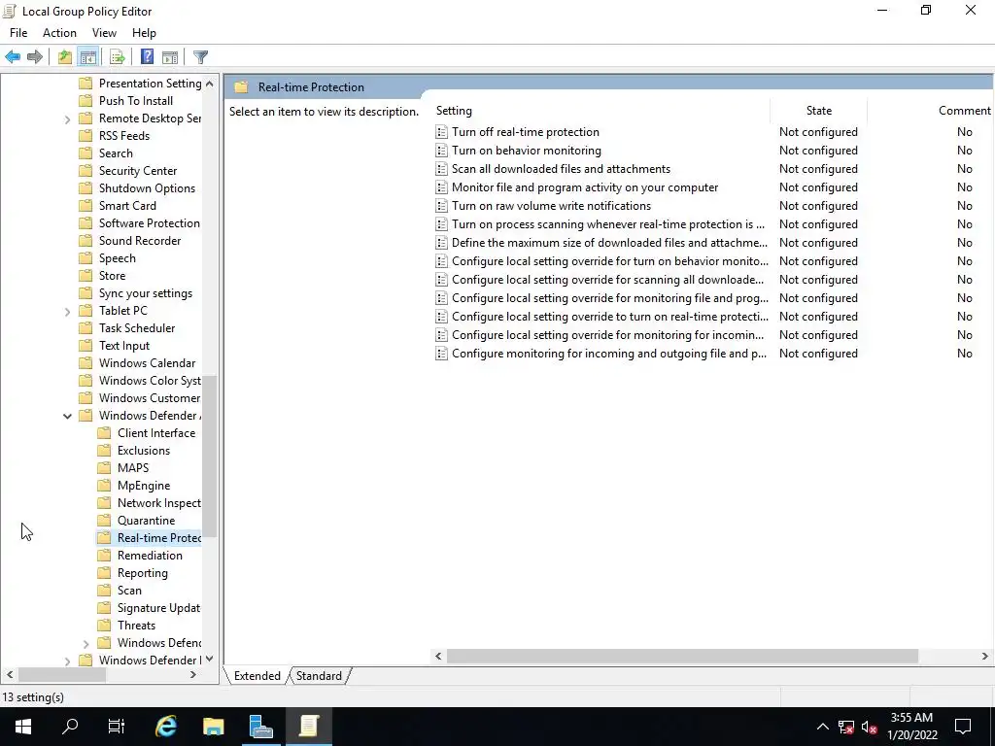The image size is (995, 746).
Task: Click the network status tray icon
Action: (846, 727)
